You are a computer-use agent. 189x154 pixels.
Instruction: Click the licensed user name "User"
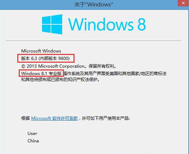(x=32, y=134)
